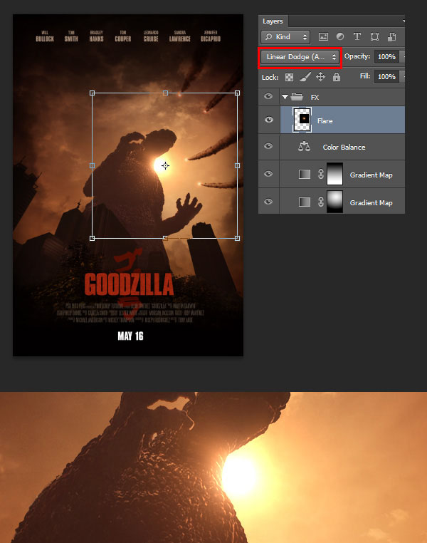
Task: Collapse the FX group triangle
Action: click(x=285, y=97)
